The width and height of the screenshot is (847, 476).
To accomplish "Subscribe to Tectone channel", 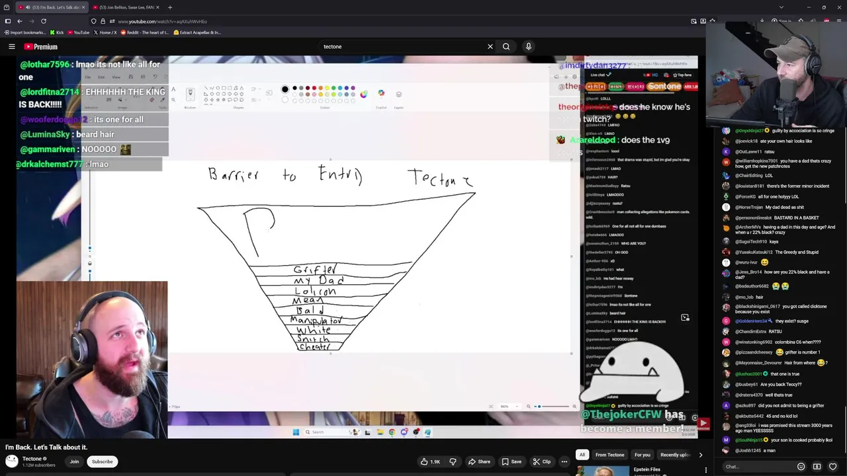I will coord(102,461).
